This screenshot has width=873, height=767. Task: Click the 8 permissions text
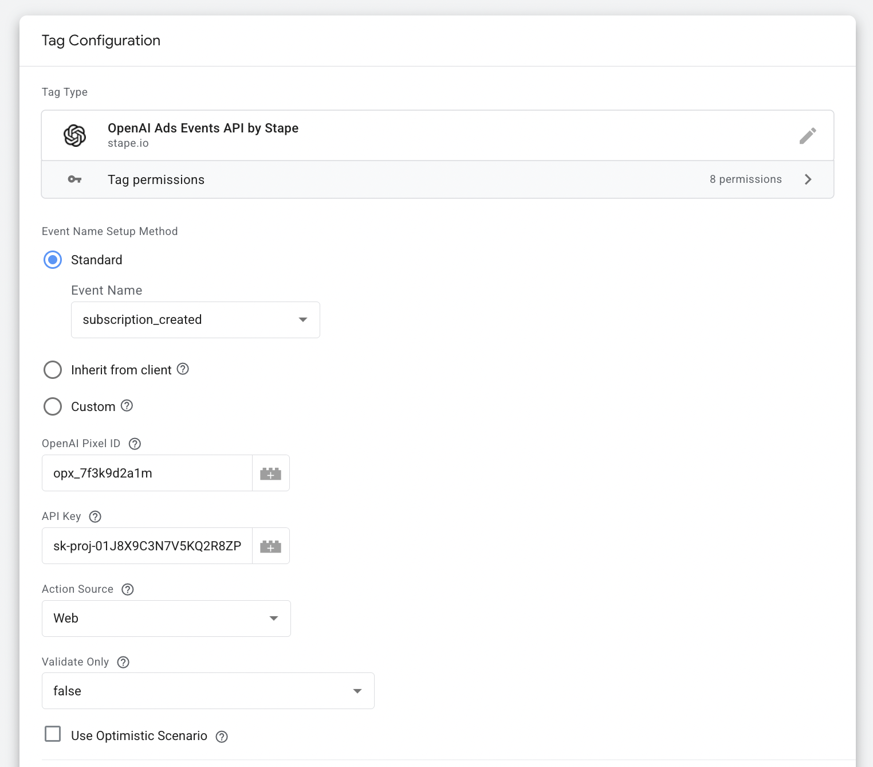[x=746, y=179]
